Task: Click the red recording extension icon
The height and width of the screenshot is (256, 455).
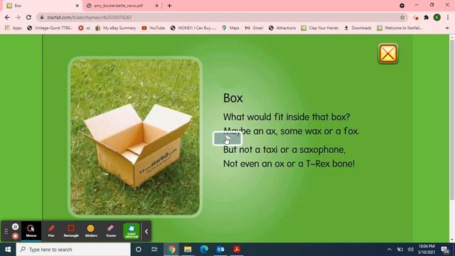Action: coord(415,17)
